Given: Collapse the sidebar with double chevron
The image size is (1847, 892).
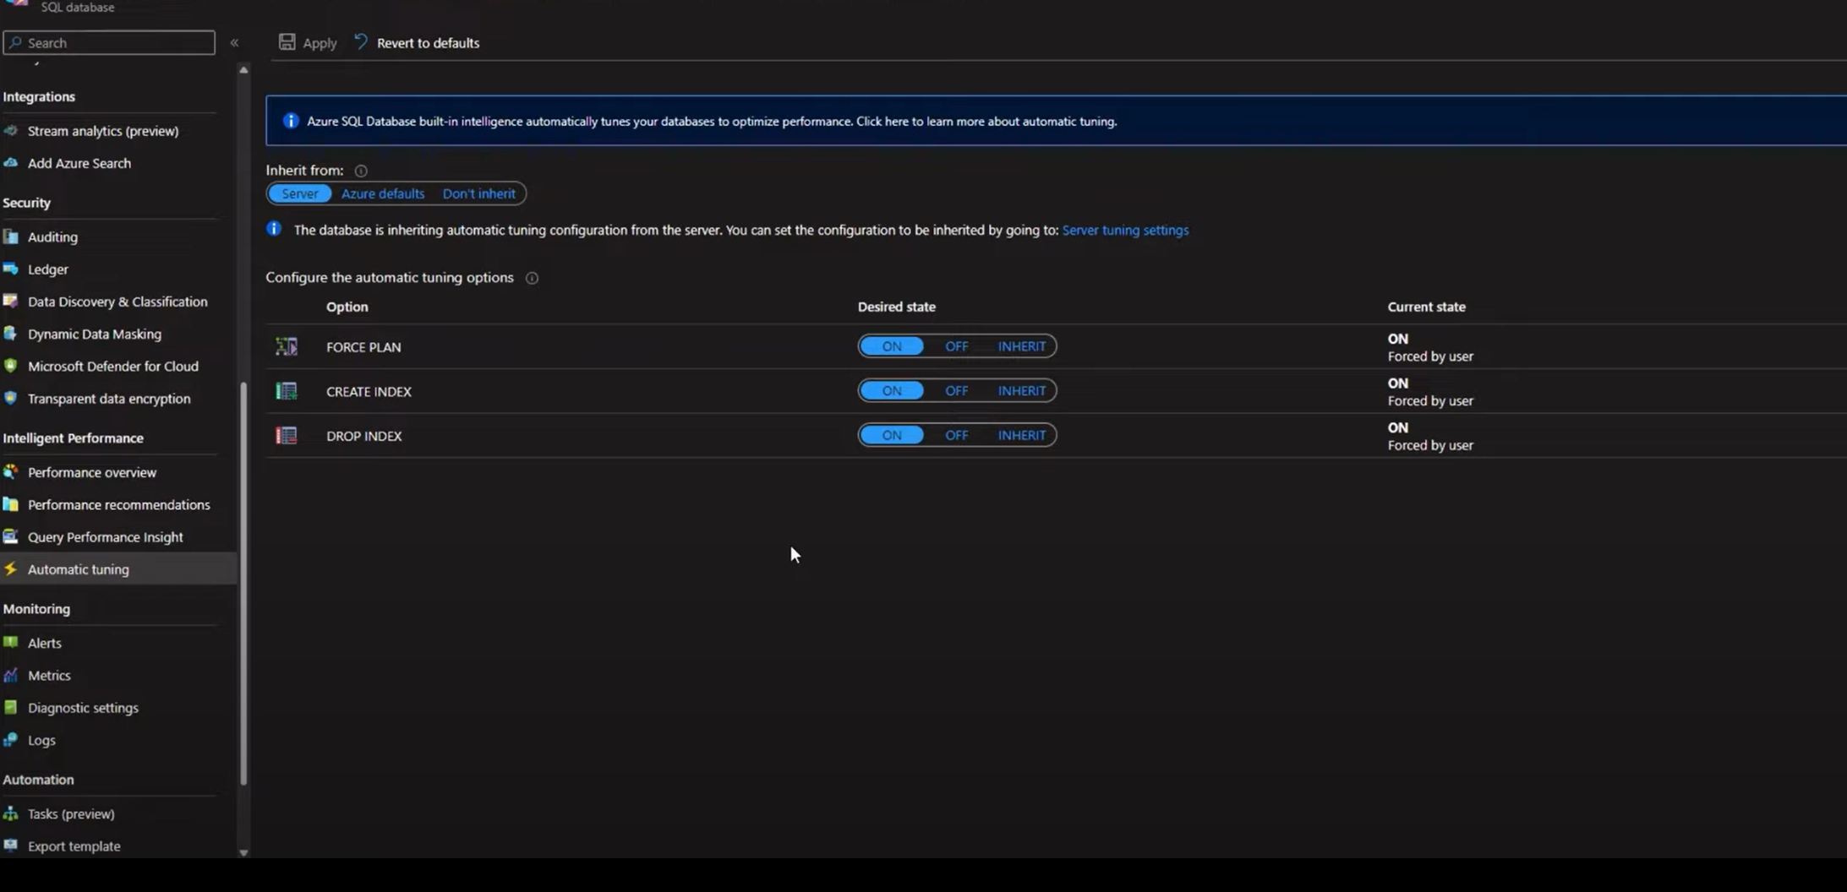Looking at the screenshot, I should 234,43.
